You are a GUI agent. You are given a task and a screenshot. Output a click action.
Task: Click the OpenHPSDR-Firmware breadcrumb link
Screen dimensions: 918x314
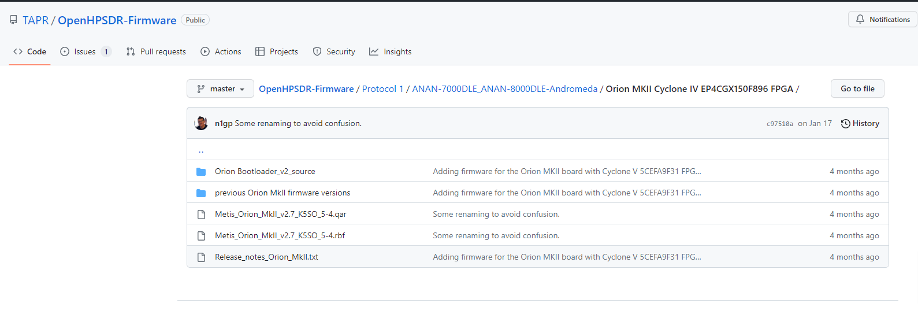tap(306, 88)
